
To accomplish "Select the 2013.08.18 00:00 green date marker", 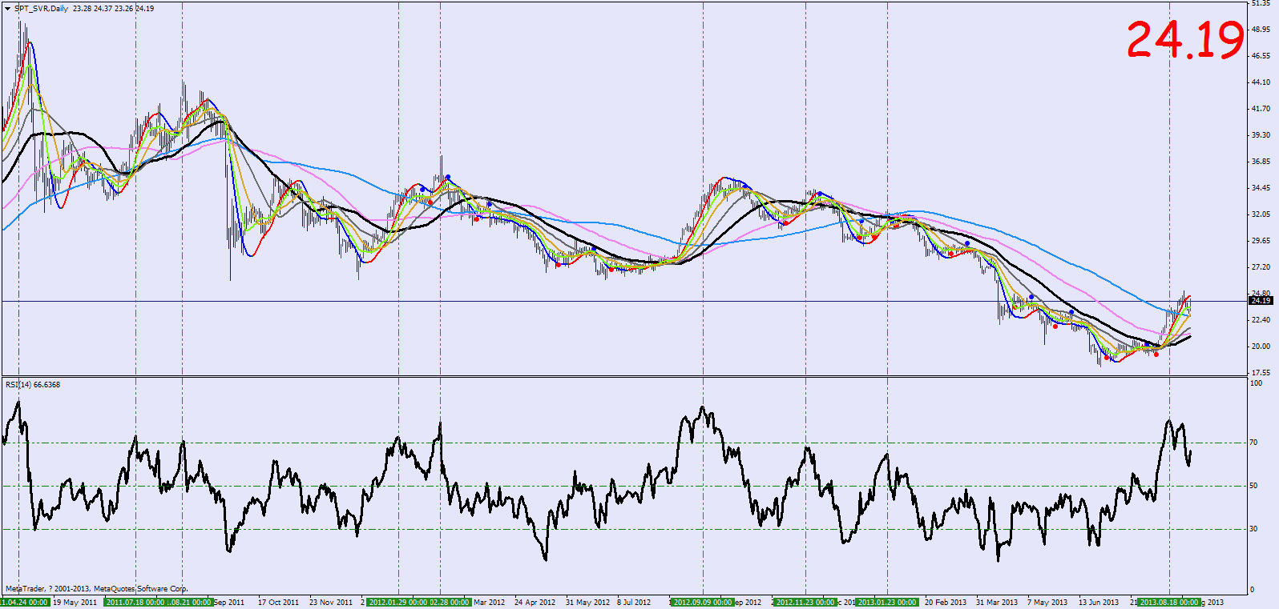I will 1168,603.
